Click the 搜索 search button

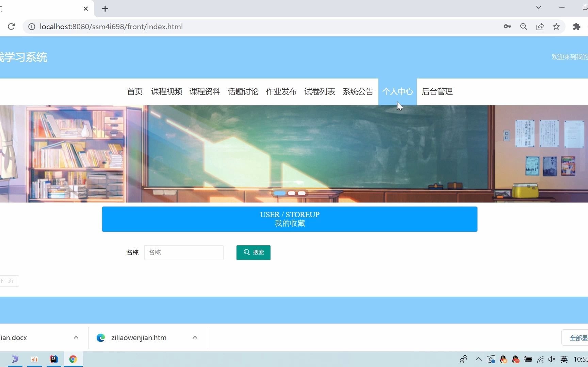(254, 252)
